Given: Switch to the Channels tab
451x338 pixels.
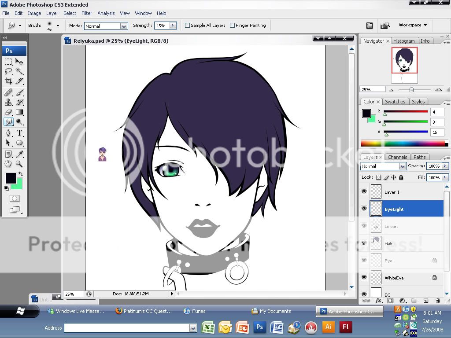Looking at the screenshot, I should 397,157.
